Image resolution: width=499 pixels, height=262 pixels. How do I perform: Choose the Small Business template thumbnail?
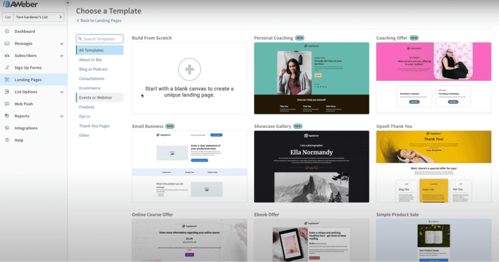click(190, 167)
